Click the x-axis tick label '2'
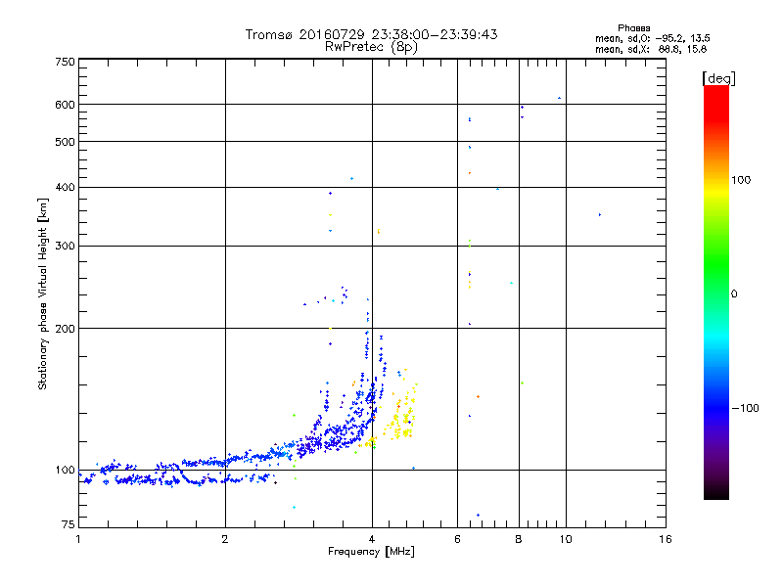This screenshot has width=783, height=587. [225, 539]
